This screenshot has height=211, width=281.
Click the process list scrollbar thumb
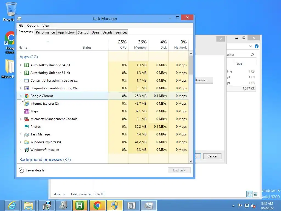tap(191, 65)
